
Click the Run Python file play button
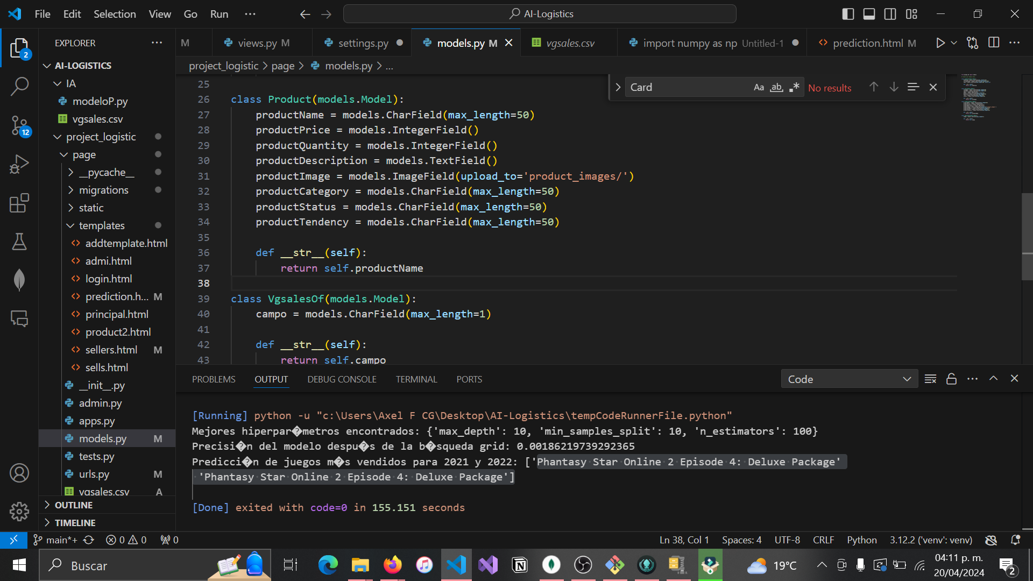tap(940, 43)
